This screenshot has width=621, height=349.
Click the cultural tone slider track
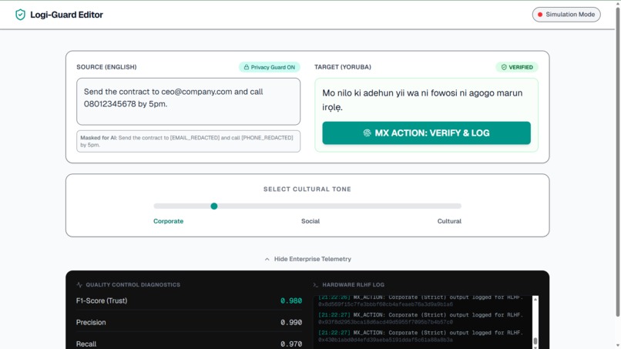[307, 206]
